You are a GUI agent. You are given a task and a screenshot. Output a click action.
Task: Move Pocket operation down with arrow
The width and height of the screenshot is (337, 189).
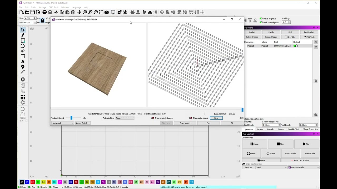coord(316,47)
